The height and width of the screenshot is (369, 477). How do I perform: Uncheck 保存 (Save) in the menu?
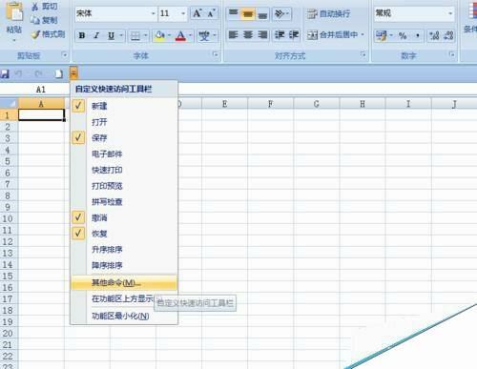(124, 138)
